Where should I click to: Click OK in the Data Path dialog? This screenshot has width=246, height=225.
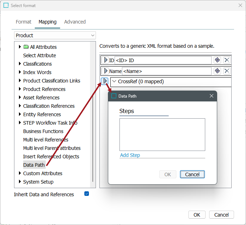point(168,174)
